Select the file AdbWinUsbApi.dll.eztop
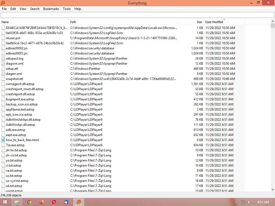The height and width of the screenshot is (206, 275). tap(23, 119)
